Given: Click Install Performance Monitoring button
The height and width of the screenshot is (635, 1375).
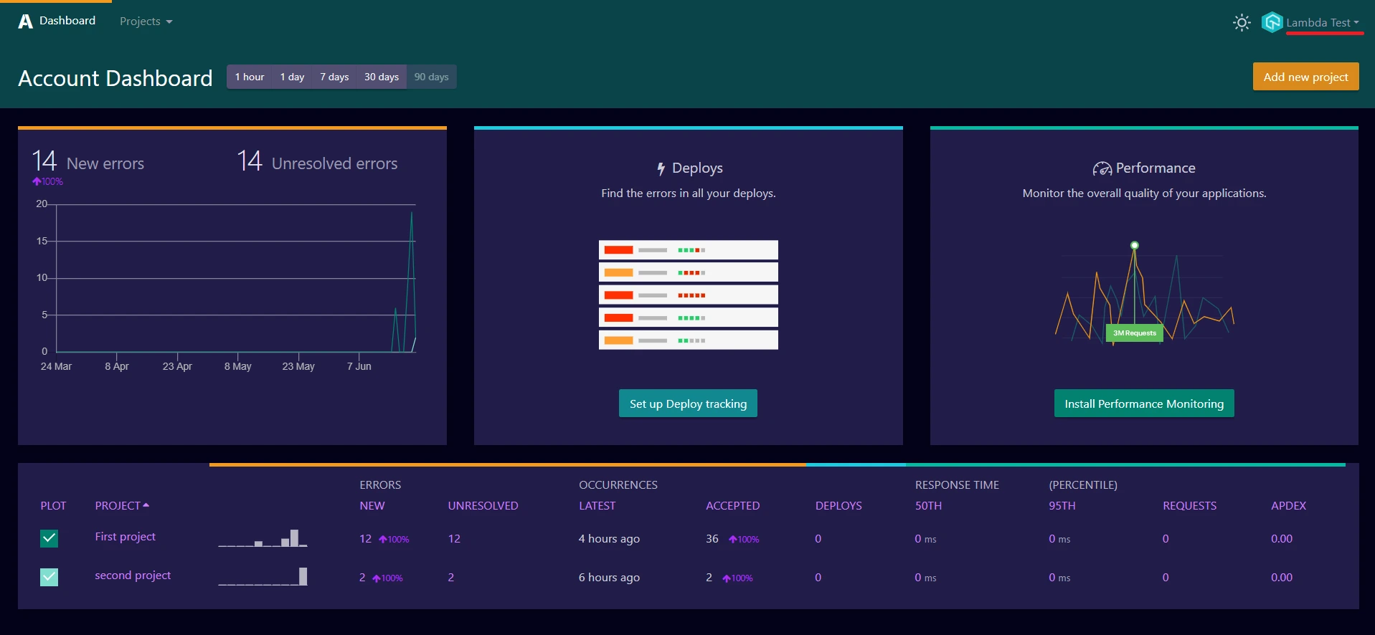Looking at the screenshot, I should [1143, 404].
